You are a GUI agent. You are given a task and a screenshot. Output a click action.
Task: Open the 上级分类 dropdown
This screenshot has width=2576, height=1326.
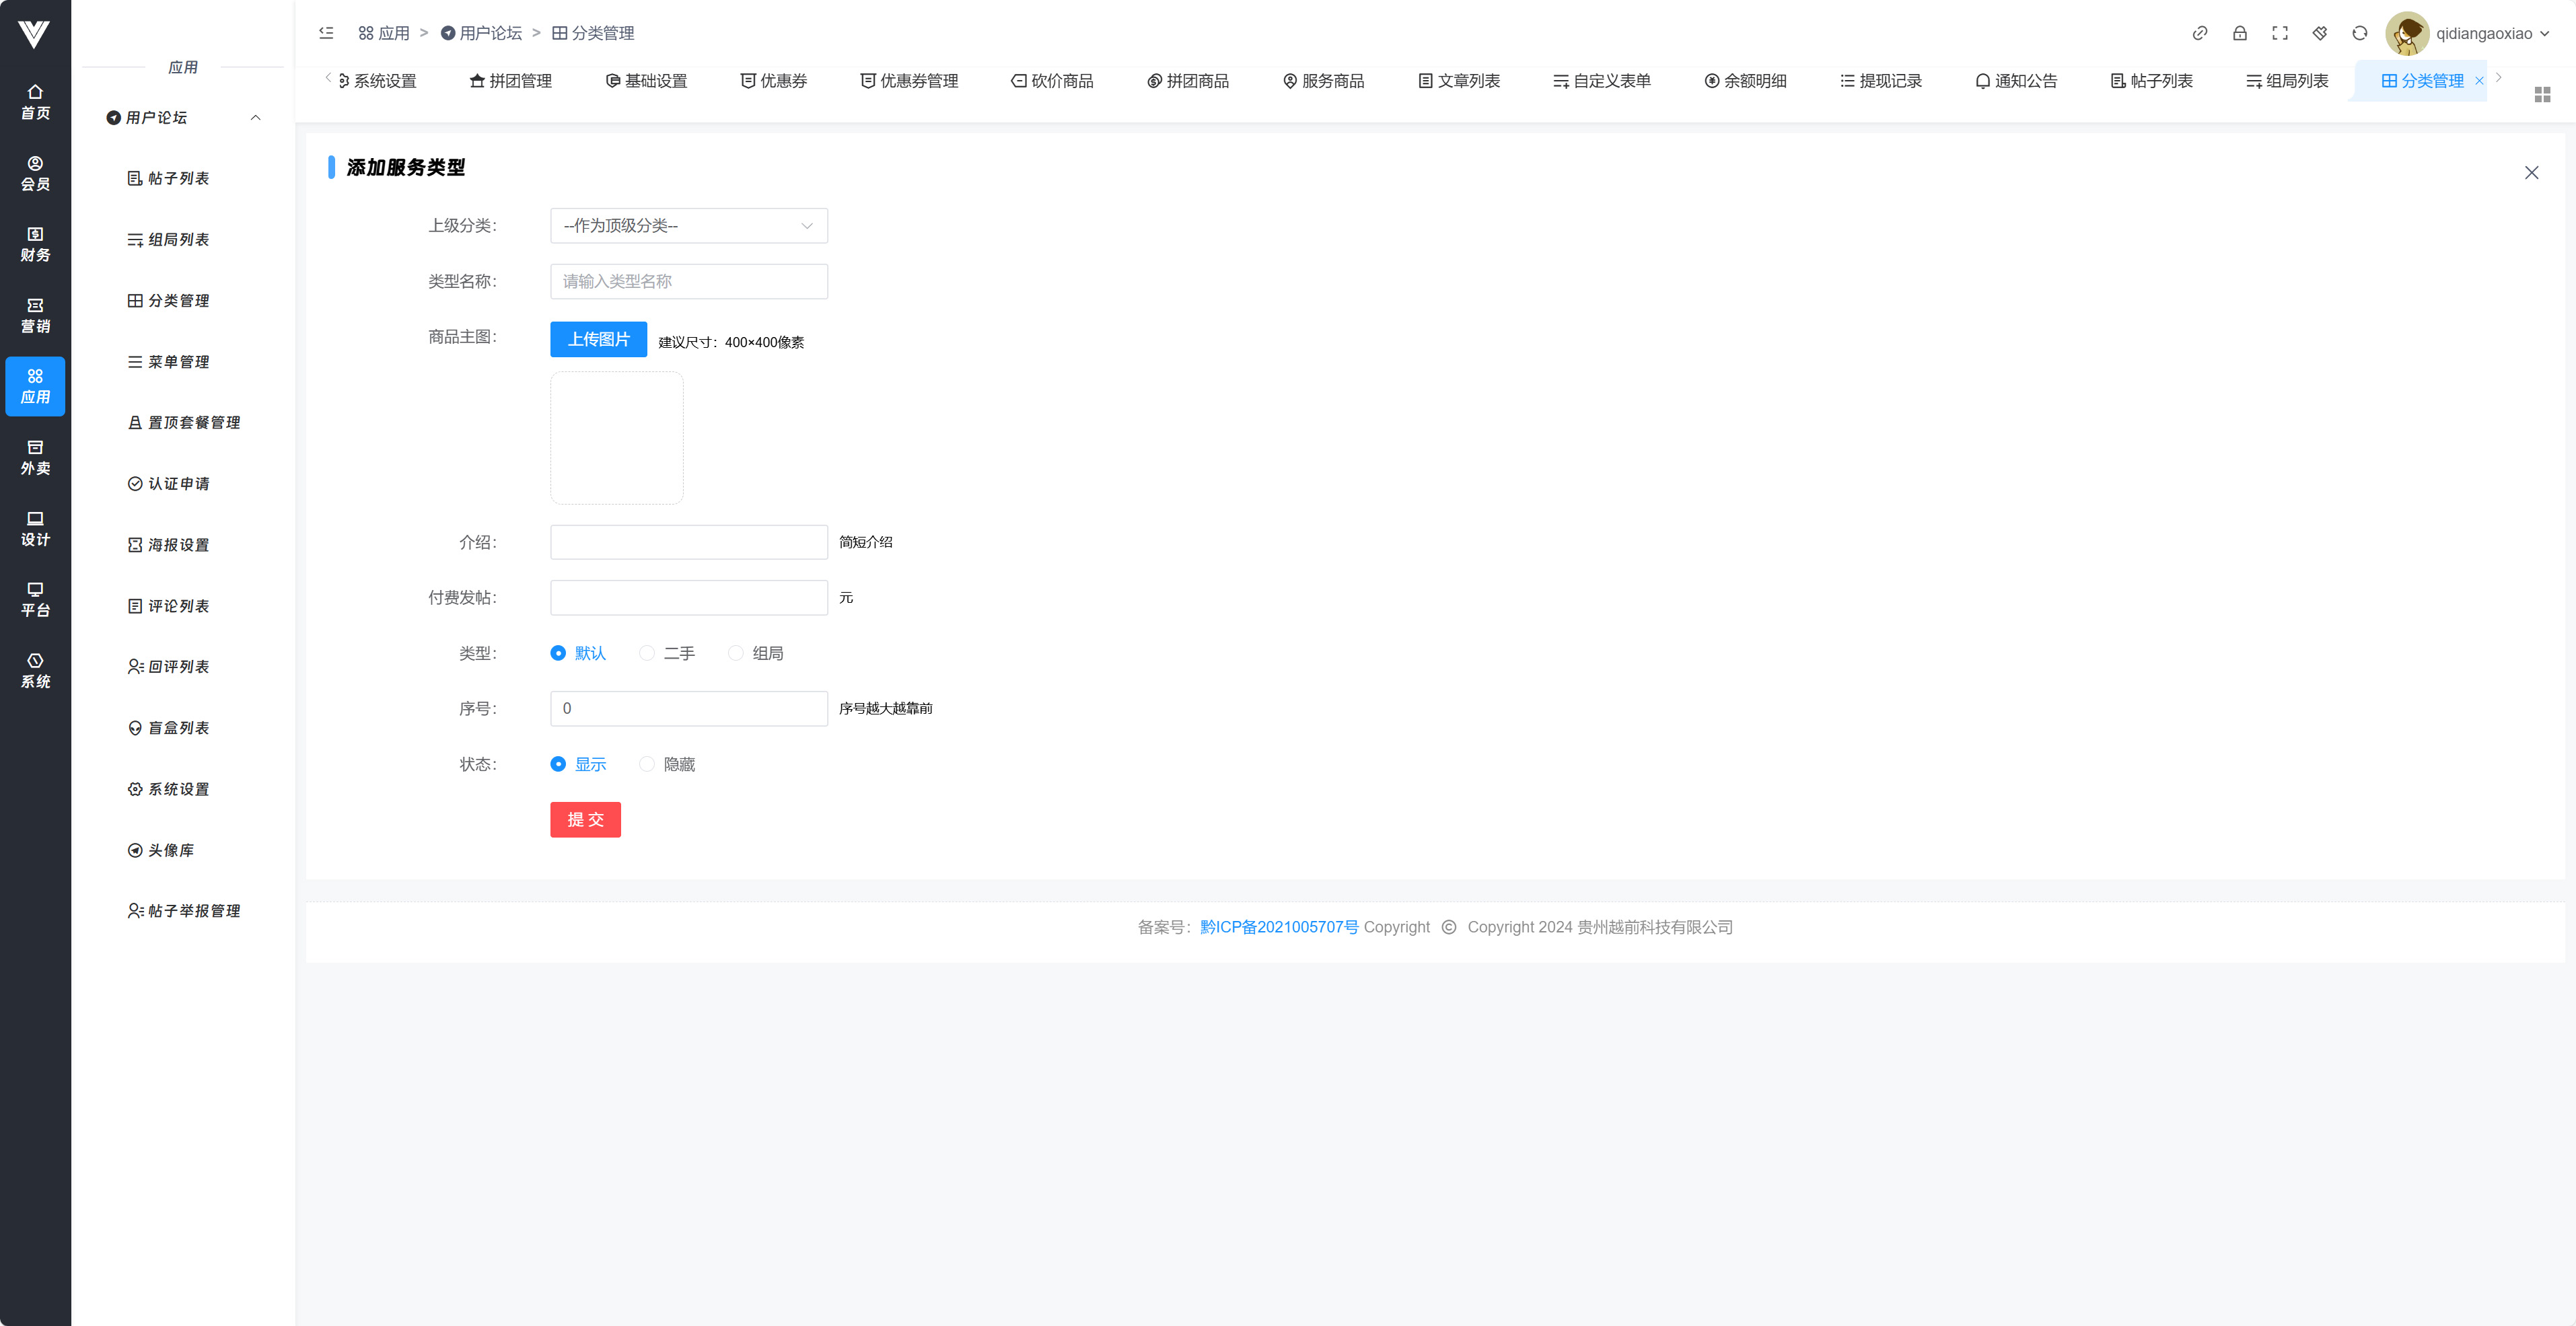point(688,226)
